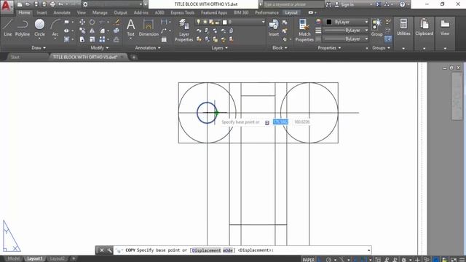Click the Move tool in Modify panel

82,22
